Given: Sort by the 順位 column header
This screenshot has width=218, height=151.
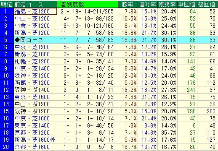Looking at the screenshot, I should coord(7,4).
